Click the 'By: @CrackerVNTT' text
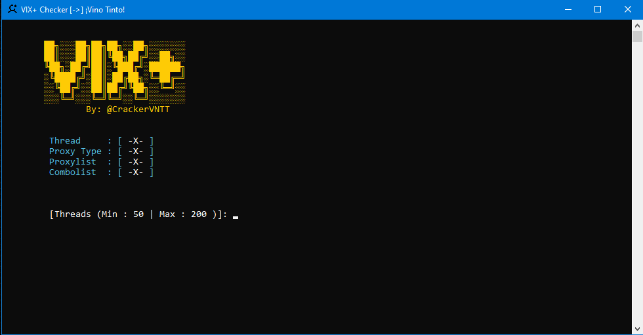 pyautogui.click(x=127, y=109)
